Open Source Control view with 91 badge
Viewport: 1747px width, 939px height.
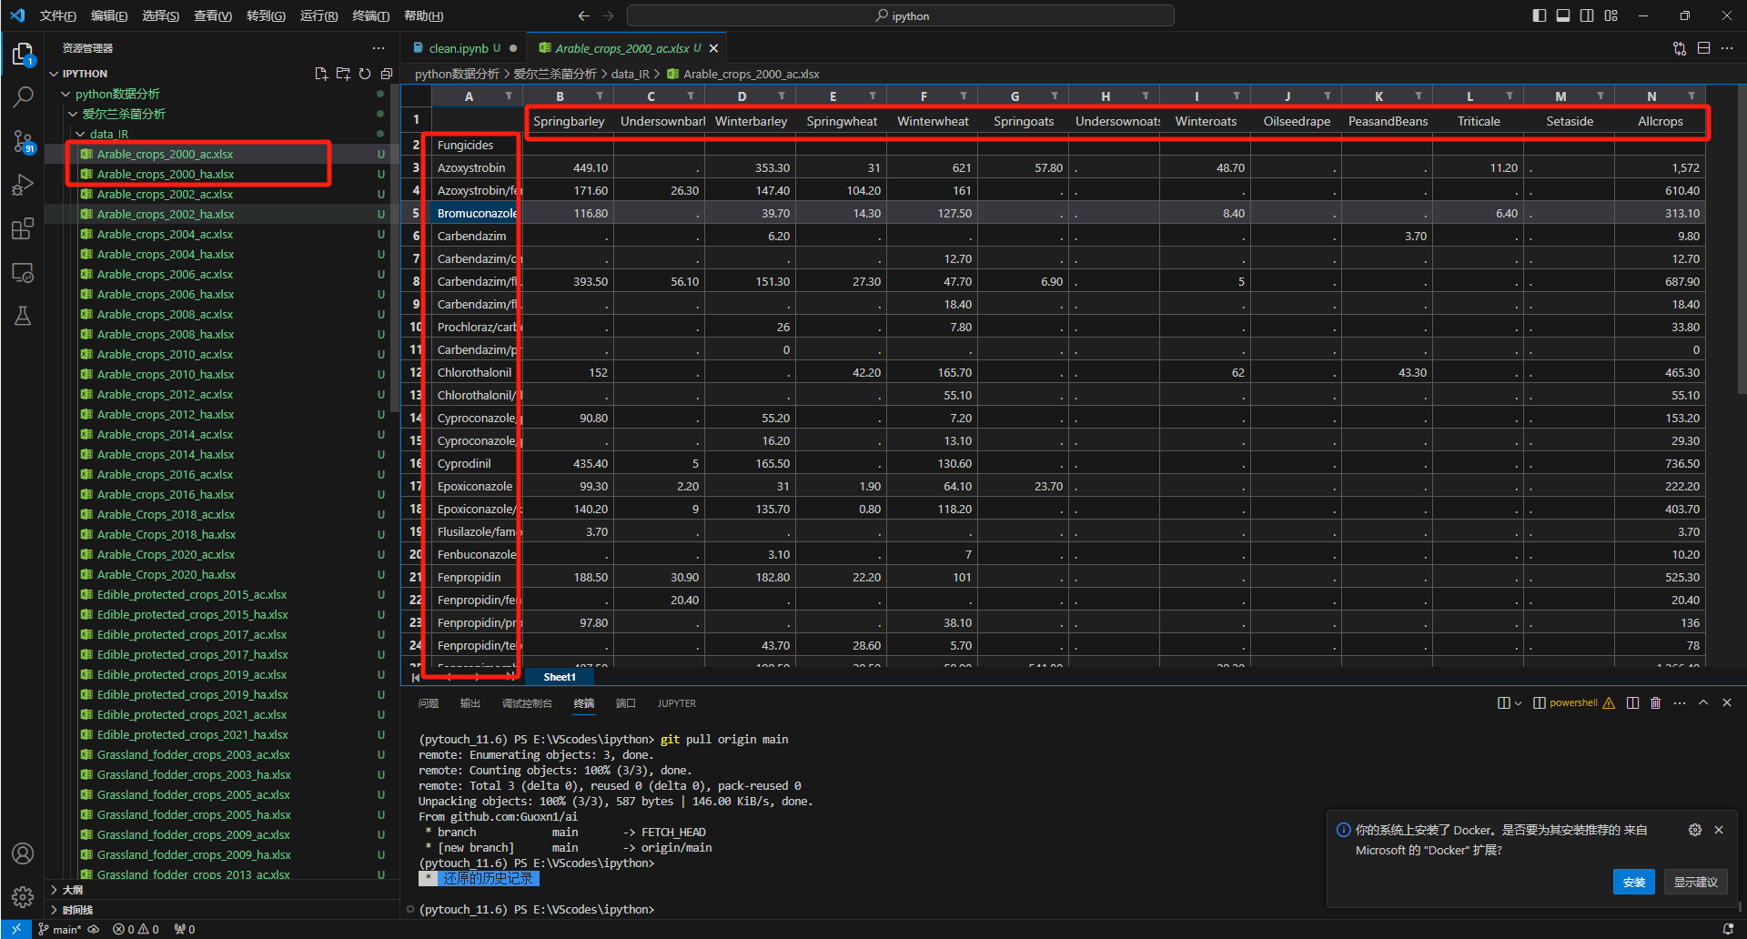[x=23, y=141]
